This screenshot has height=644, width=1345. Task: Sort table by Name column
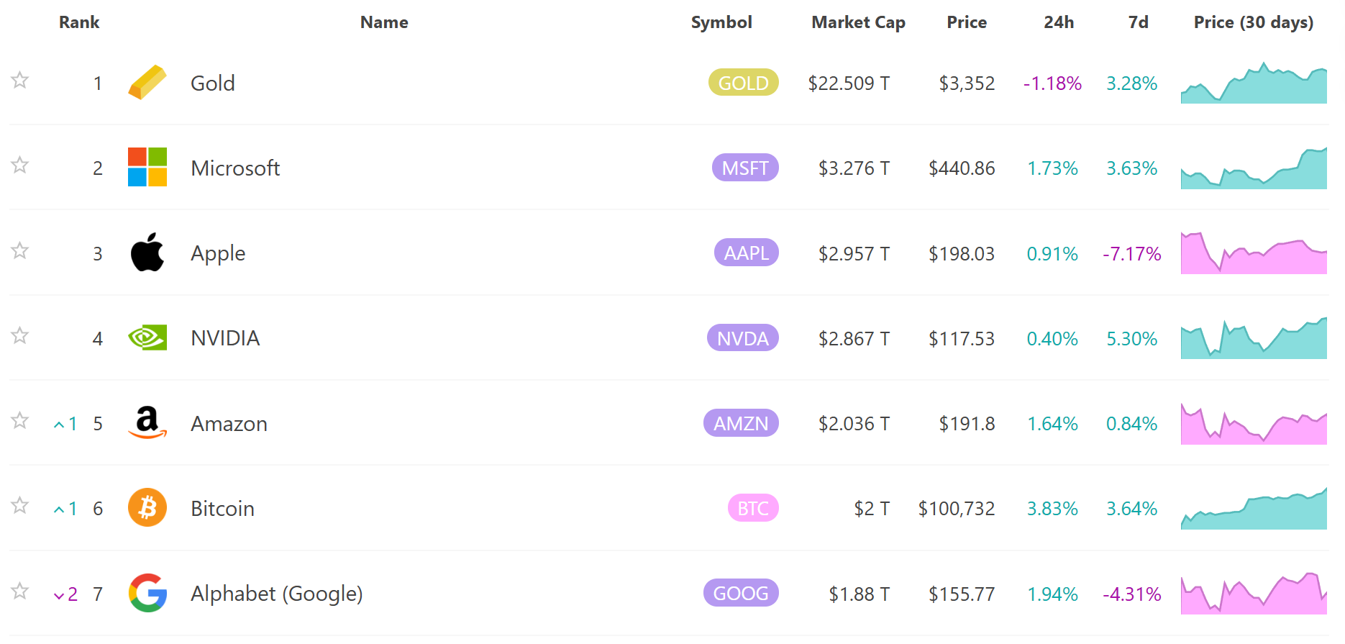(384, 22)
